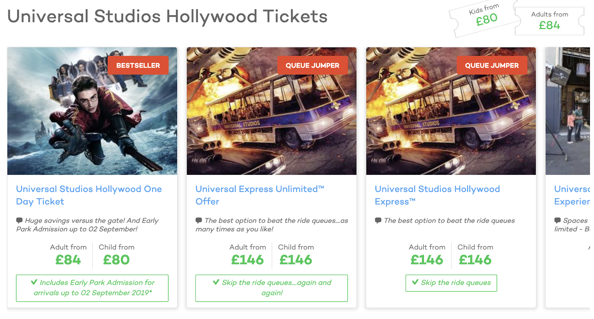Click speech bubble icon beside 'ride queues' description
Image resolution: width=594 pixels, height=319 pixels.
378,220
